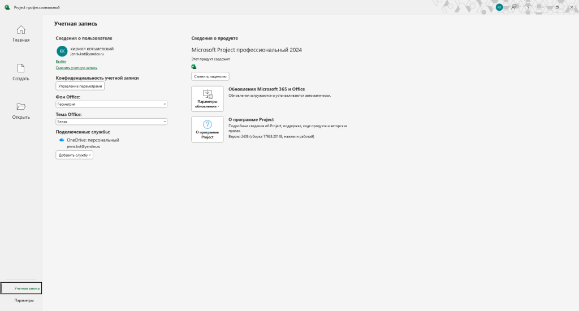Image resolution: width=579 pixels, height=311 pixels.
Task: Click the OneDrive cloud icon
Action: point(62,140)
